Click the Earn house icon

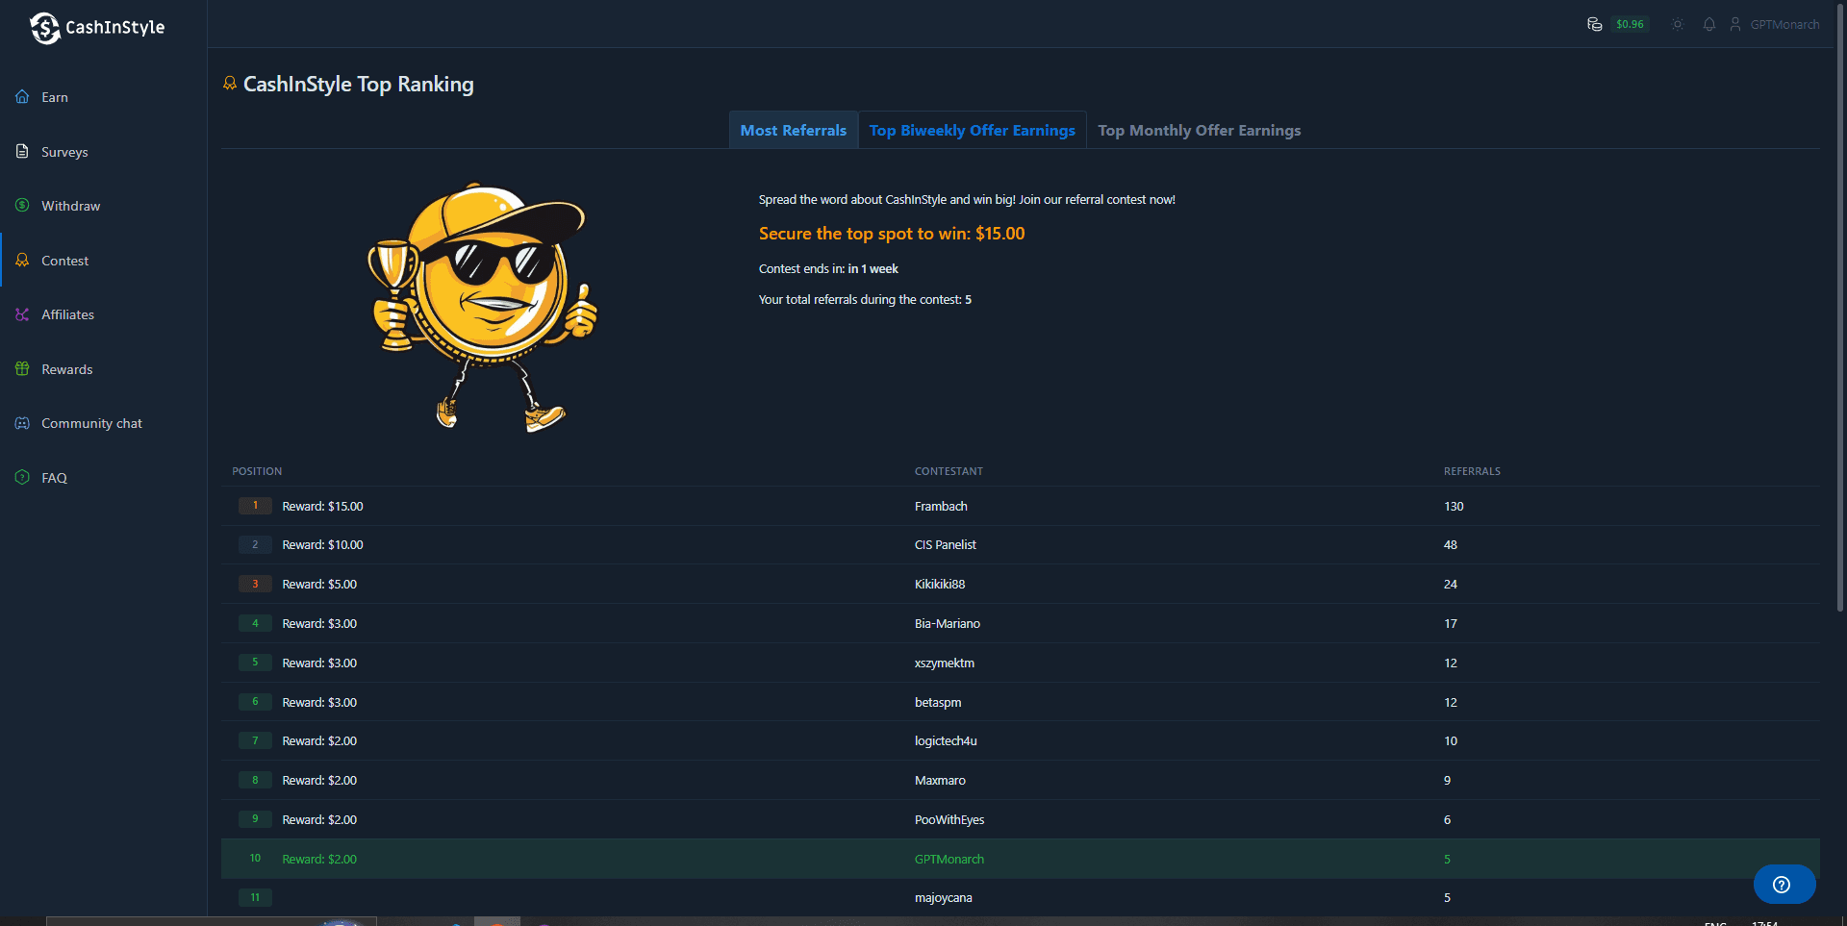point(22,96)
